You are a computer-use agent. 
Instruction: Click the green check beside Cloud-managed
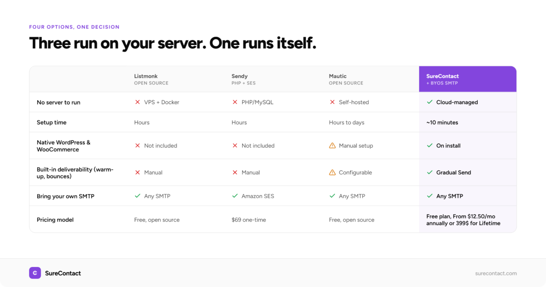click(x=430, y=102)
